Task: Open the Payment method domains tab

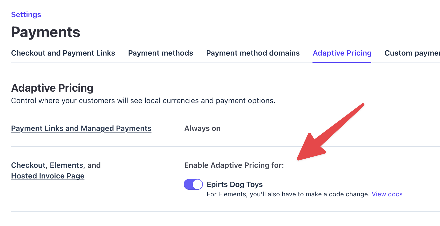Action: (253, 53)
